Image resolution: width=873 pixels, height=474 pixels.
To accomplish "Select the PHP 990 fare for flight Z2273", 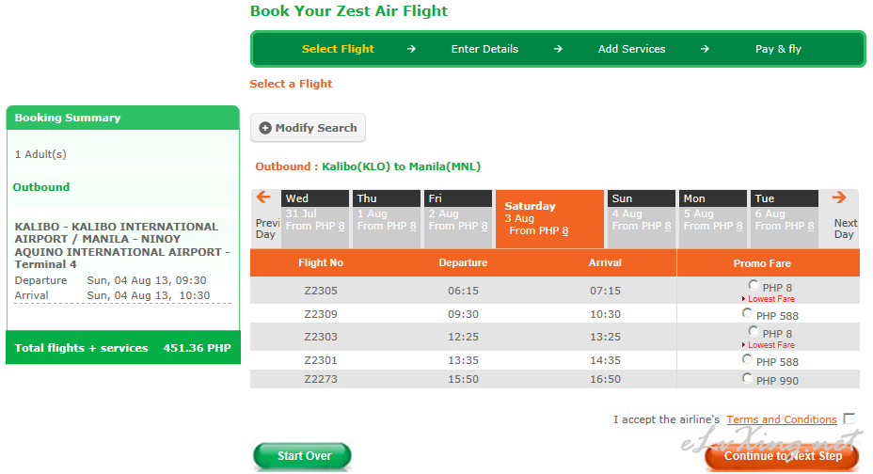I will click(747, 378).
